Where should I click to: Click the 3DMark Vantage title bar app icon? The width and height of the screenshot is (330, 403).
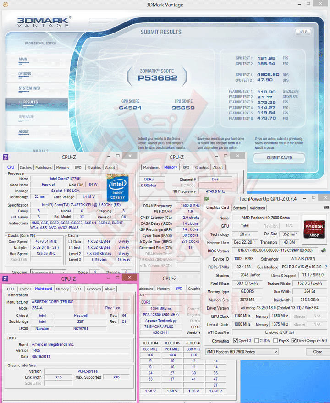[x=5, y=5]
